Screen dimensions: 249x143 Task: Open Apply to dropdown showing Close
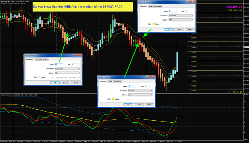(x=67, y=73)
